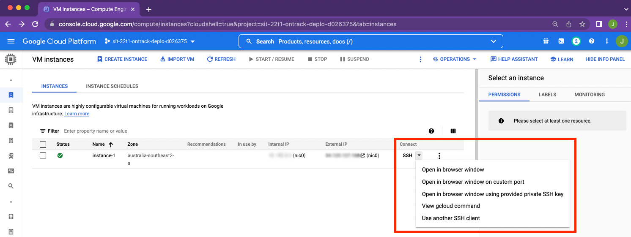Viewport: 631px width, 237px height.
Task: Click filter help question mark icon
Action: pos(431,131)
